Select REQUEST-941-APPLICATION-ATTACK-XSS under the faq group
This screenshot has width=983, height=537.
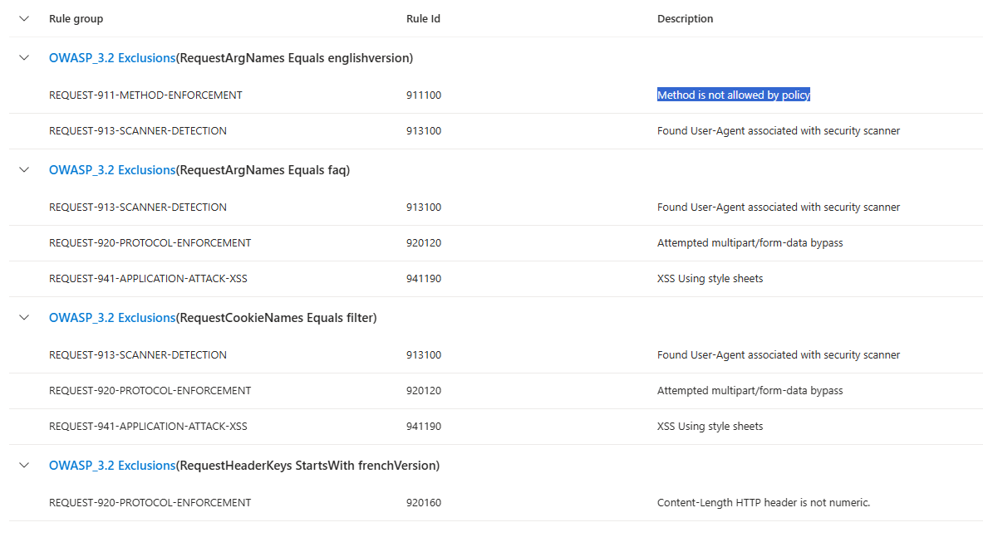pos(148,279)
